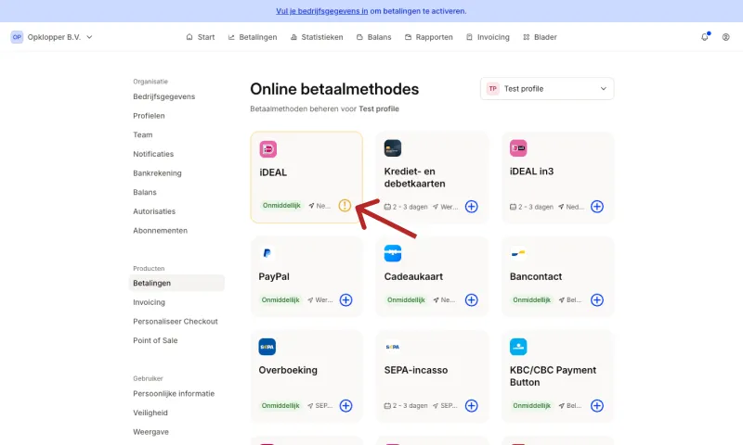The image size is (743, 445).
Task: Click the OP organization avatar
Action: (17, 37)
